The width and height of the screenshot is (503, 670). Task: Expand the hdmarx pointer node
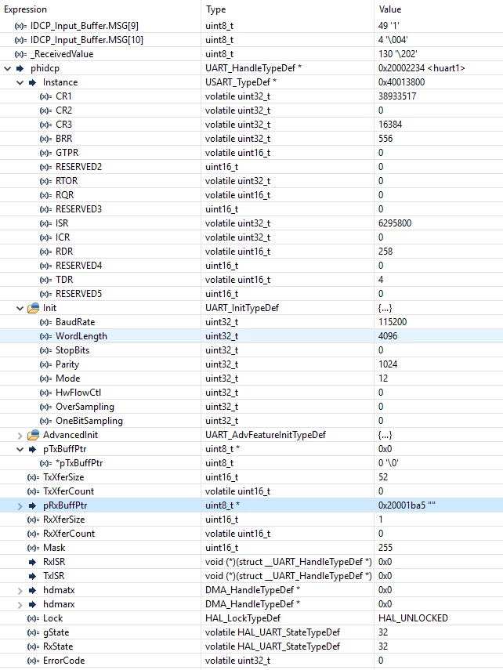tap(20, 604)
